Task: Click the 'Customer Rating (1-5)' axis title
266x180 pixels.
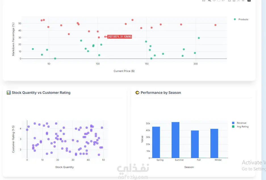Action: 13,139
